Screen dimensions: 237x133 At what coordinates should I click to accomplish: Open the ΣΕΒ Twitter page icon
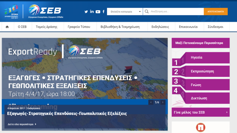86,12
